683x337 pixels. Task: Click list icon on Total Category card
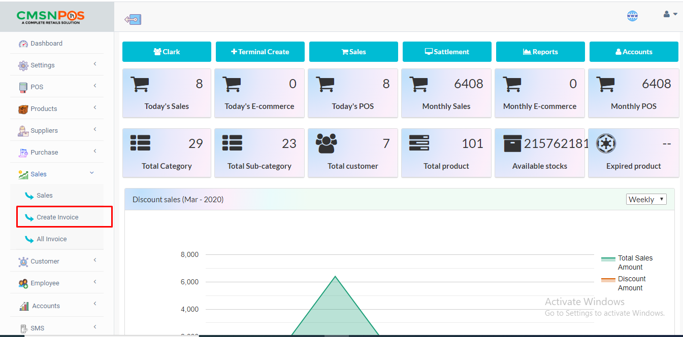click(140, 143)
